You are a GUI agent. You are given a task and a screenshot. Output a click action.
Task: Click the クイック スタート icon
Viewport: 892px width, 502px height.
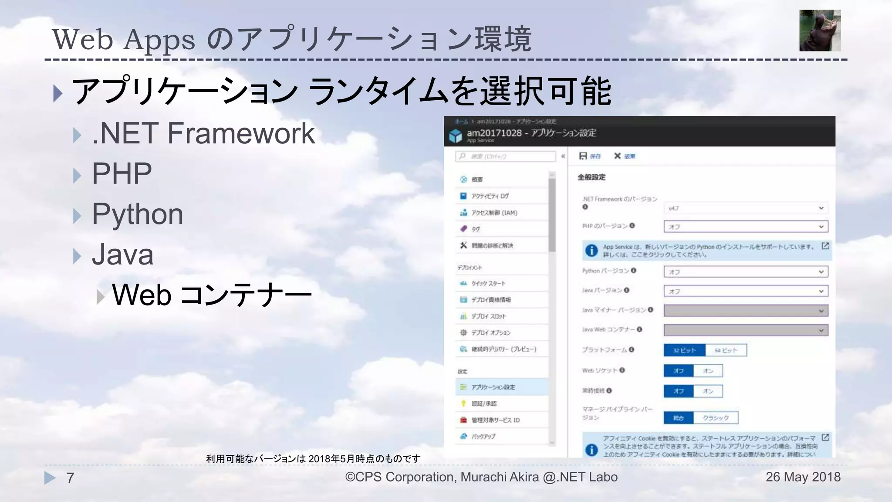(x=463, y=283)
